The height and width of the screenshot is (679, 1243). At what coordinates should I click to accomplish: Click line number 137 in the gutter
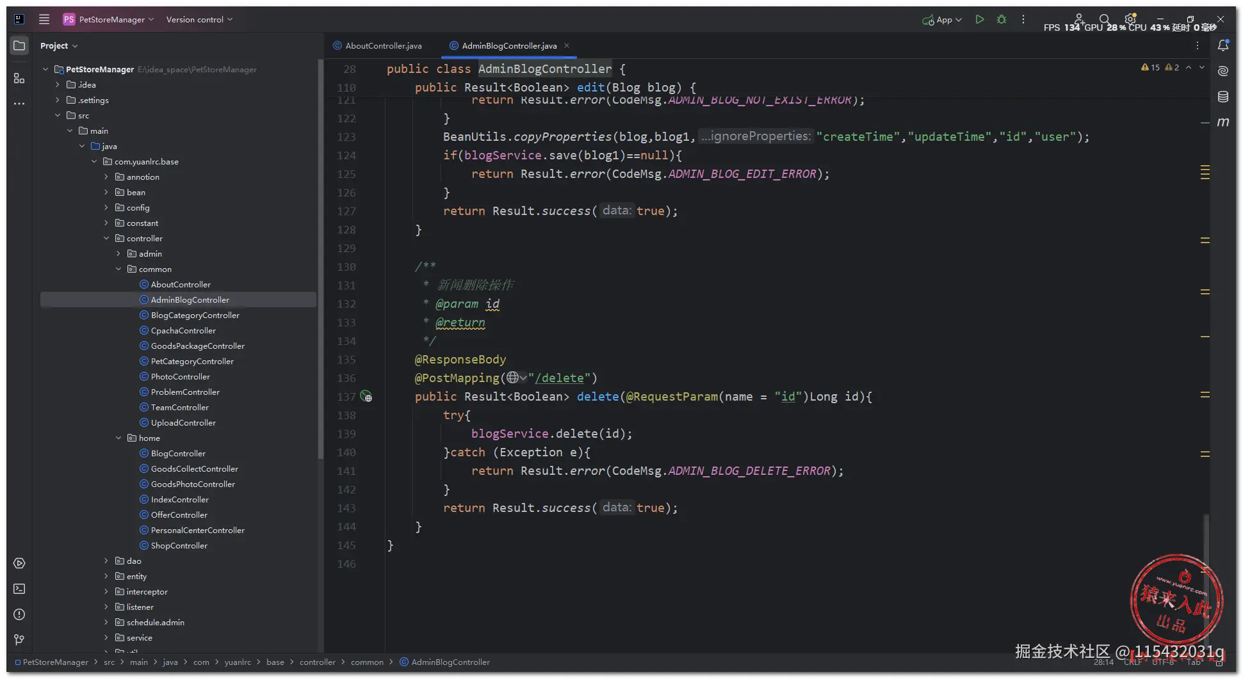(346, 396)
